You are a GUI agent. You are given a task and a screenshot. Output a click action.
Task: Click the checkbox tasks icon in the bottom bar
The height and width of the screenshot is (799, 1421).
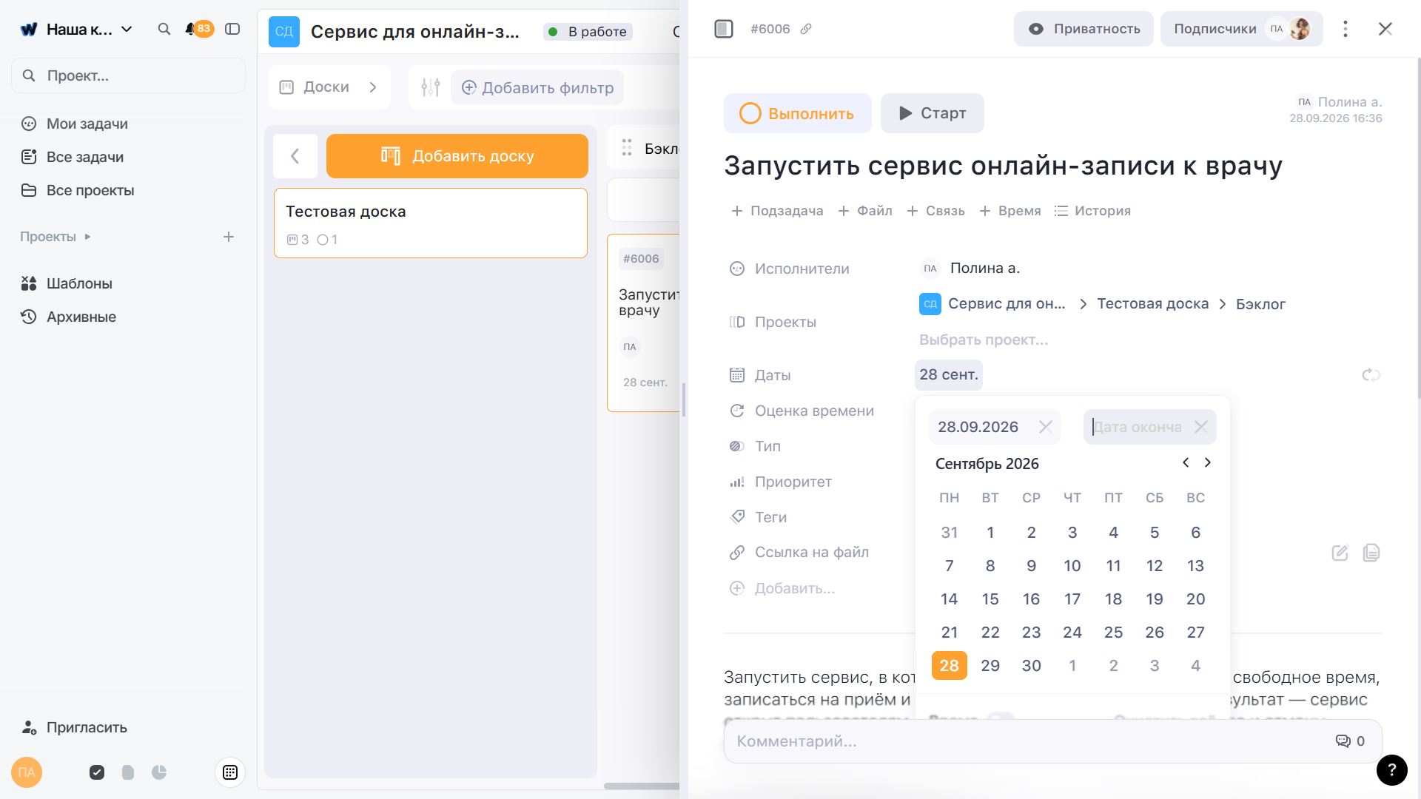click(x=97, y=772)
